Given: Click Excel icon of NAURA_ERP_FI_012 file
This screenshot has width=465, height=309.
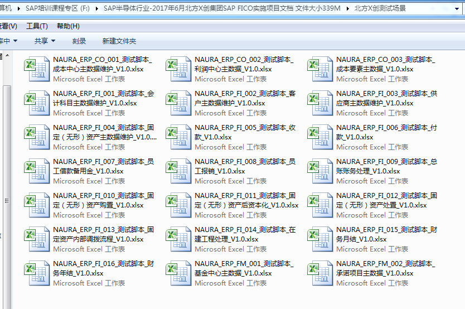Looking at the screenshot, I should coord(320,205).
